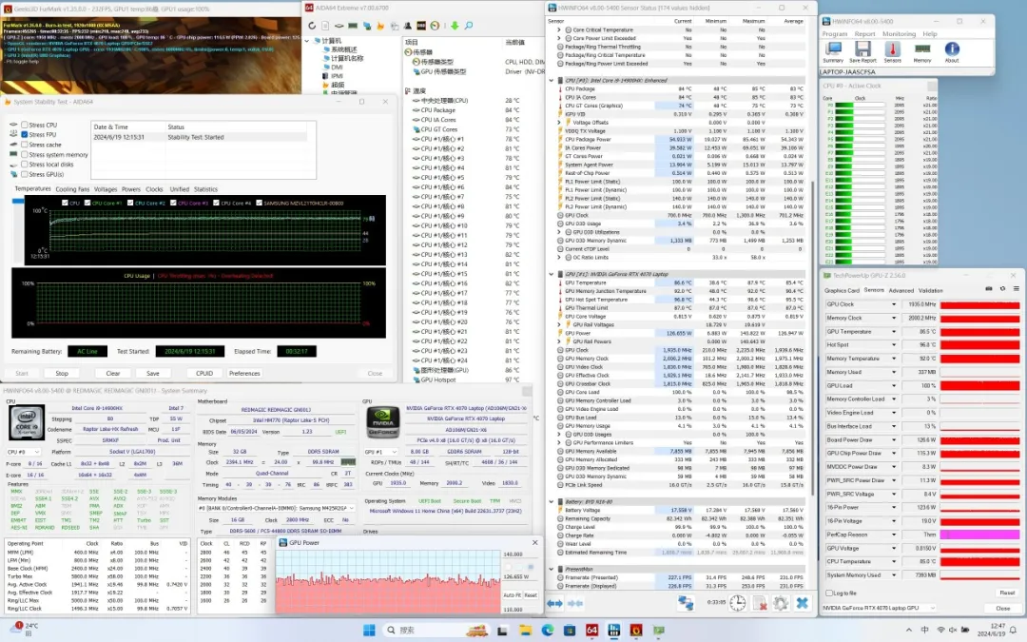The height and width of the screenshot is (642, 1027).
Task: Open the AIDA64 app in the taskbar
Action: 590,630
